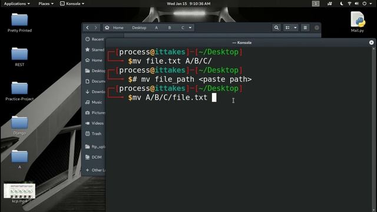Open Starred in the sidebar
377x212 pixels.
[95, 49]
